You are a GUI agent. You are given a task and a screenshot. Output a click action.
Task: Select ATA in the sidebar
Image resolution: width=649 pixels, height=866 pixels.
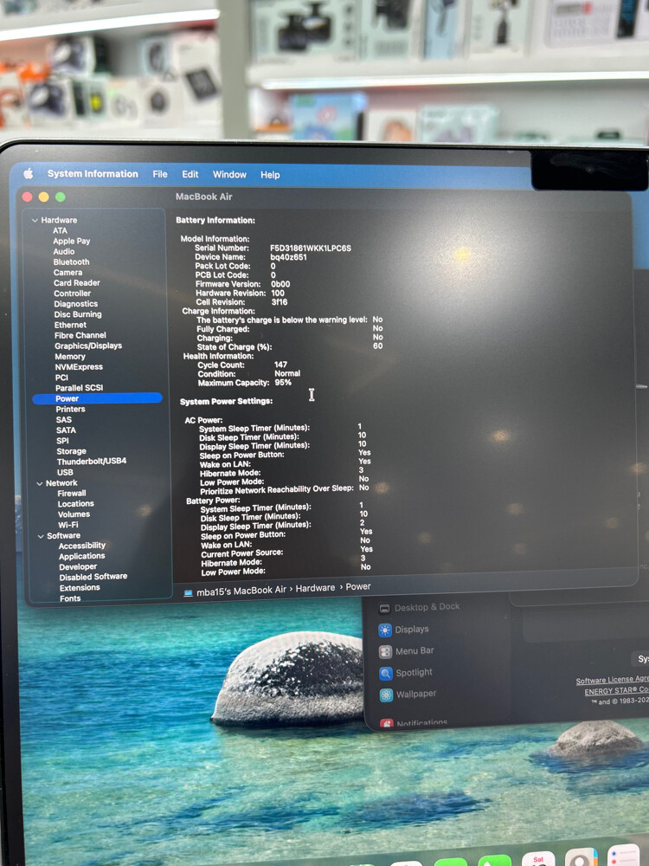pos(61,230)
